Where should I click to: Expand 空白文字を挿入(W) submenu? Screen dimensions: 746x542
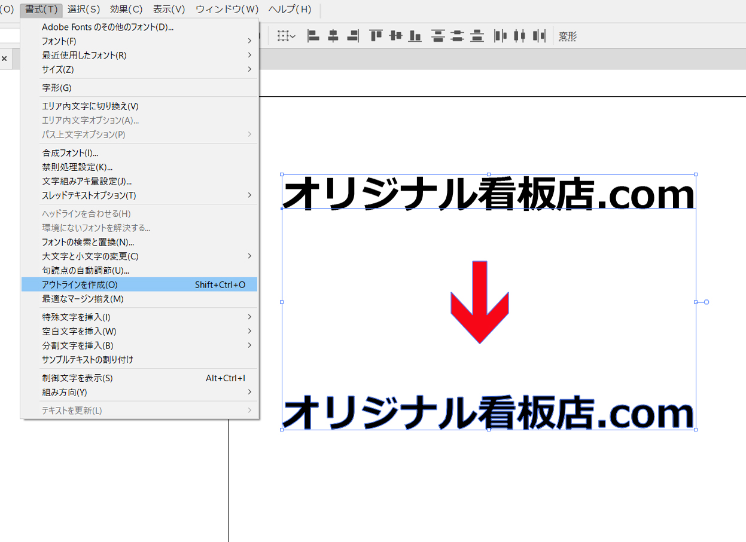coord(139,332)
